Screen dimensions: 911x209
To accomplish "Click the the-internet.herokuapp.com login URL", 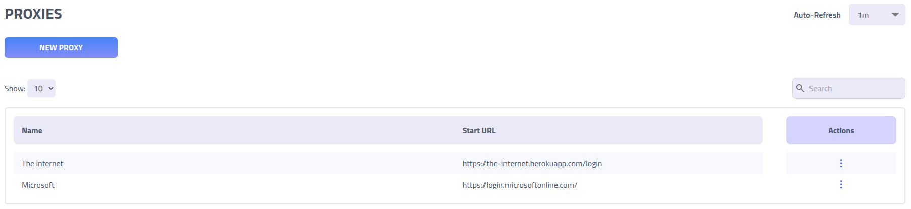I will click(x=532, y=164).
